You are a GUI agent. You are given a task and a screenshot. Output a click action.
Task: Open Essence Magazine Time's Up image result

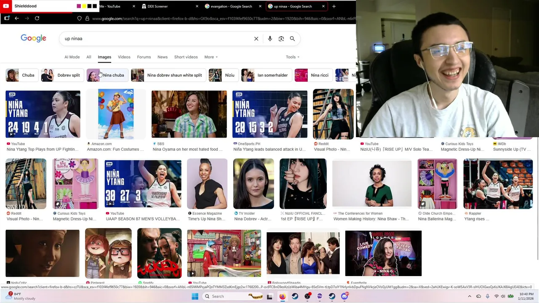[x=207, y=183]
